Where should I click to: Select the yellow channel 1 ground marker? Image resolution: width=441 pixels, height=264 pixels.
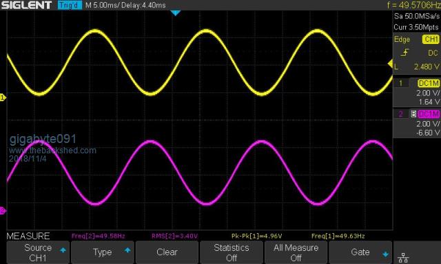point(3,98)
